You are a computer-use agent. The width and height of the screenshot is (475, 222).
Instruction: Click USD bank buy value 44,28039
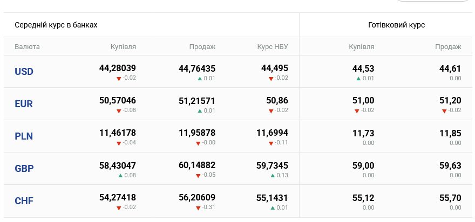click(x=118, y=68)
